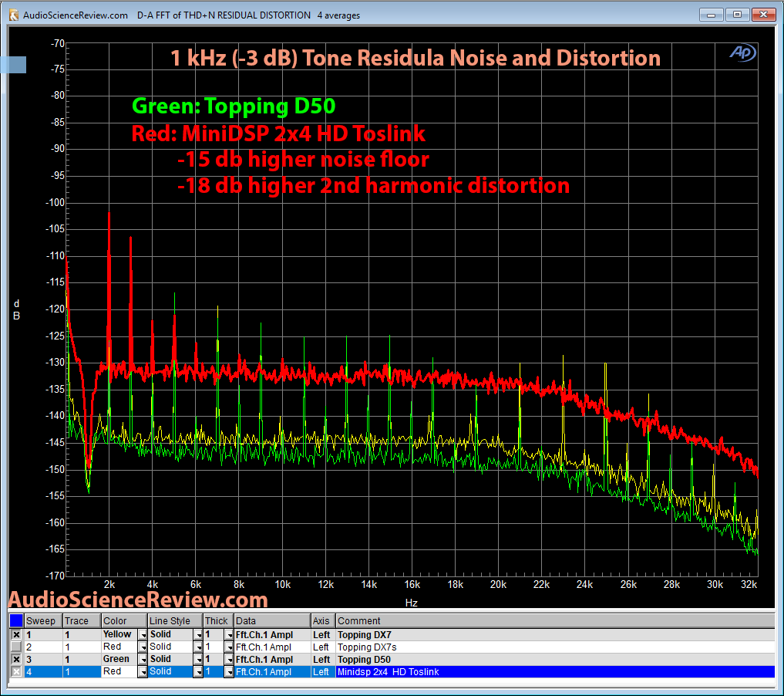Screen dimensions: 784x696
Task: Click the AudioScienceReview app icon in title bar
Action: [14, 15]
